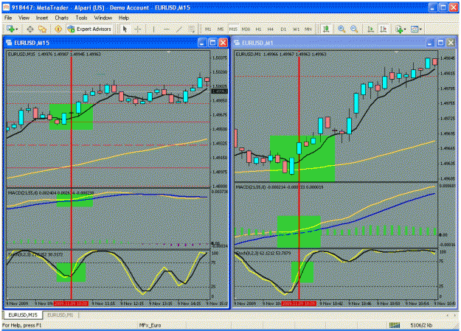Open the Help menu
Image resolution: width=461 pixels, height=331 pixels.
pos(124,18)
